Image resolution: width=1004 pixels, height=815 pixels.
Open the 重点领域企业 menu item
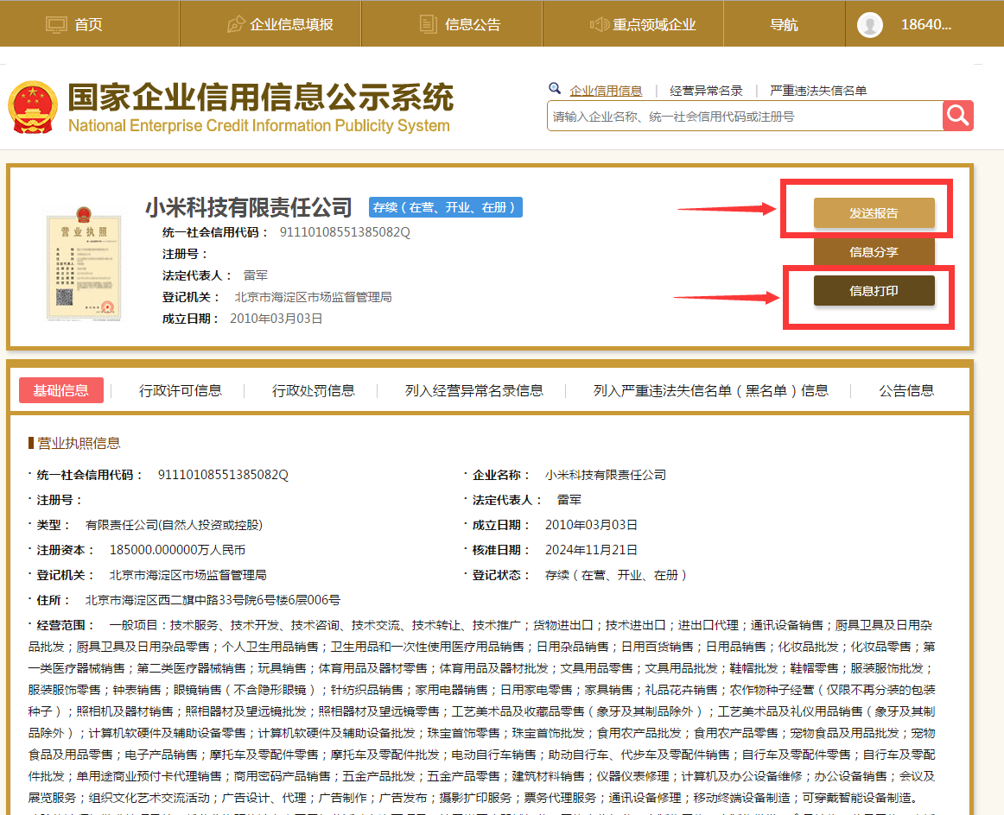(654, 24)
